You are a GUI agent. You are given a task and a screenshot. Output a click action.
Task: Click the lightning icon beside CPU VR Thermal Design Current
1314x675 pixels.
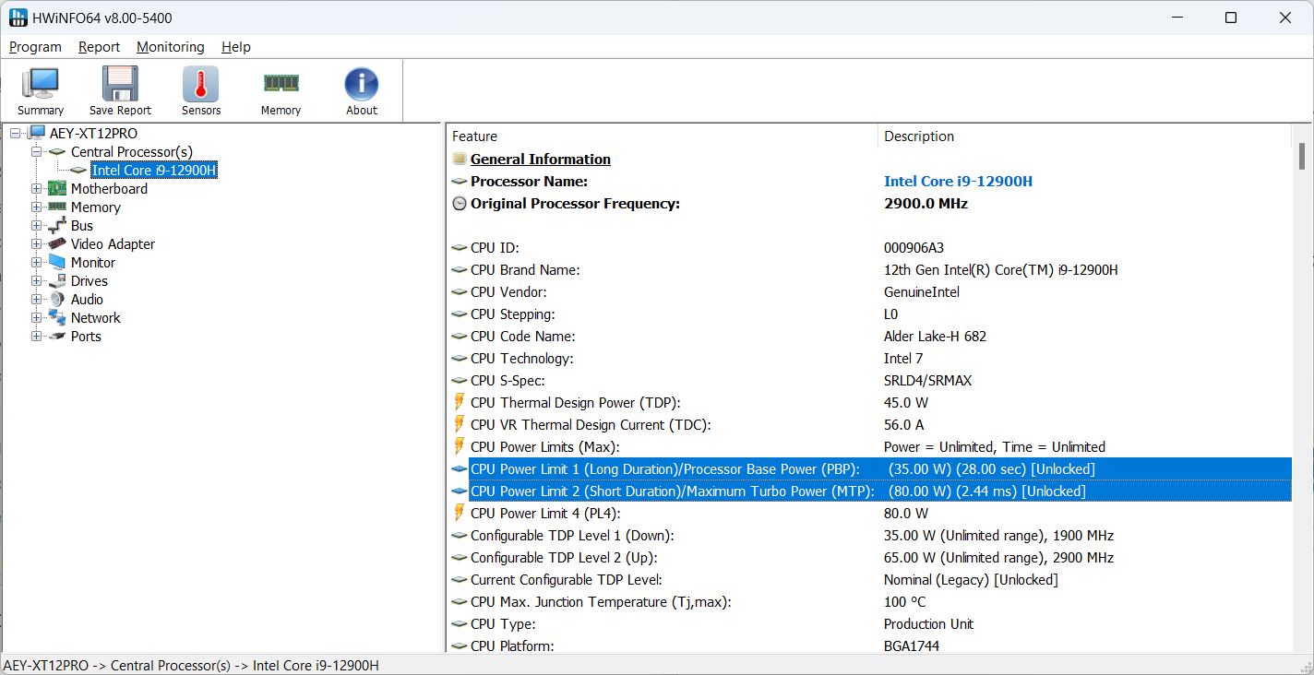click(460, 425)
